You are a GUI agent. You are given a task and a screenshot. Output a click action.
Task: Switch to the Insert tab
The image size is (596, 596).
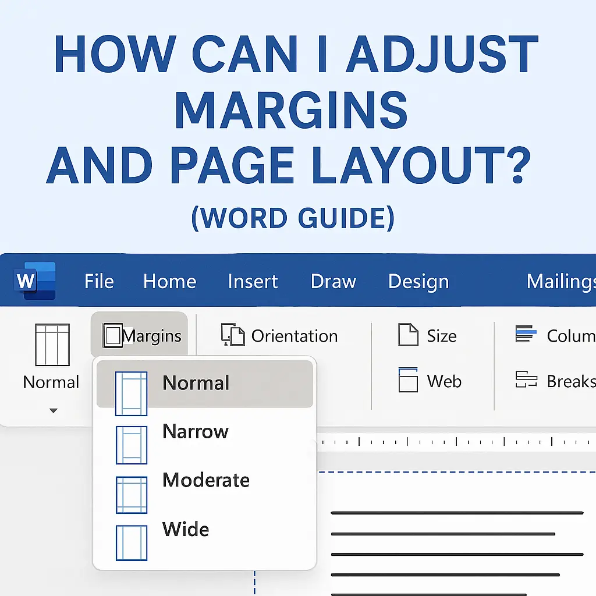coord(253,281)
